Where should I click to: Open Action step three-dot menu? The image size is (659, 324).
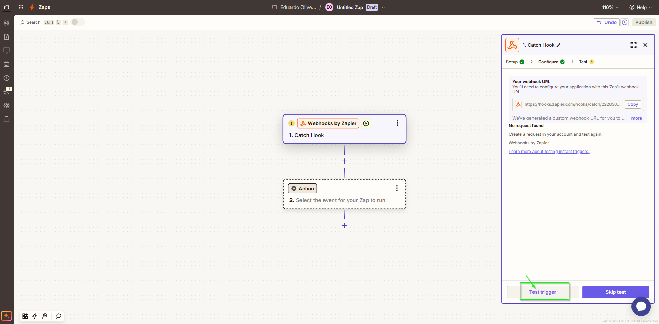click(x=397, y=188)
